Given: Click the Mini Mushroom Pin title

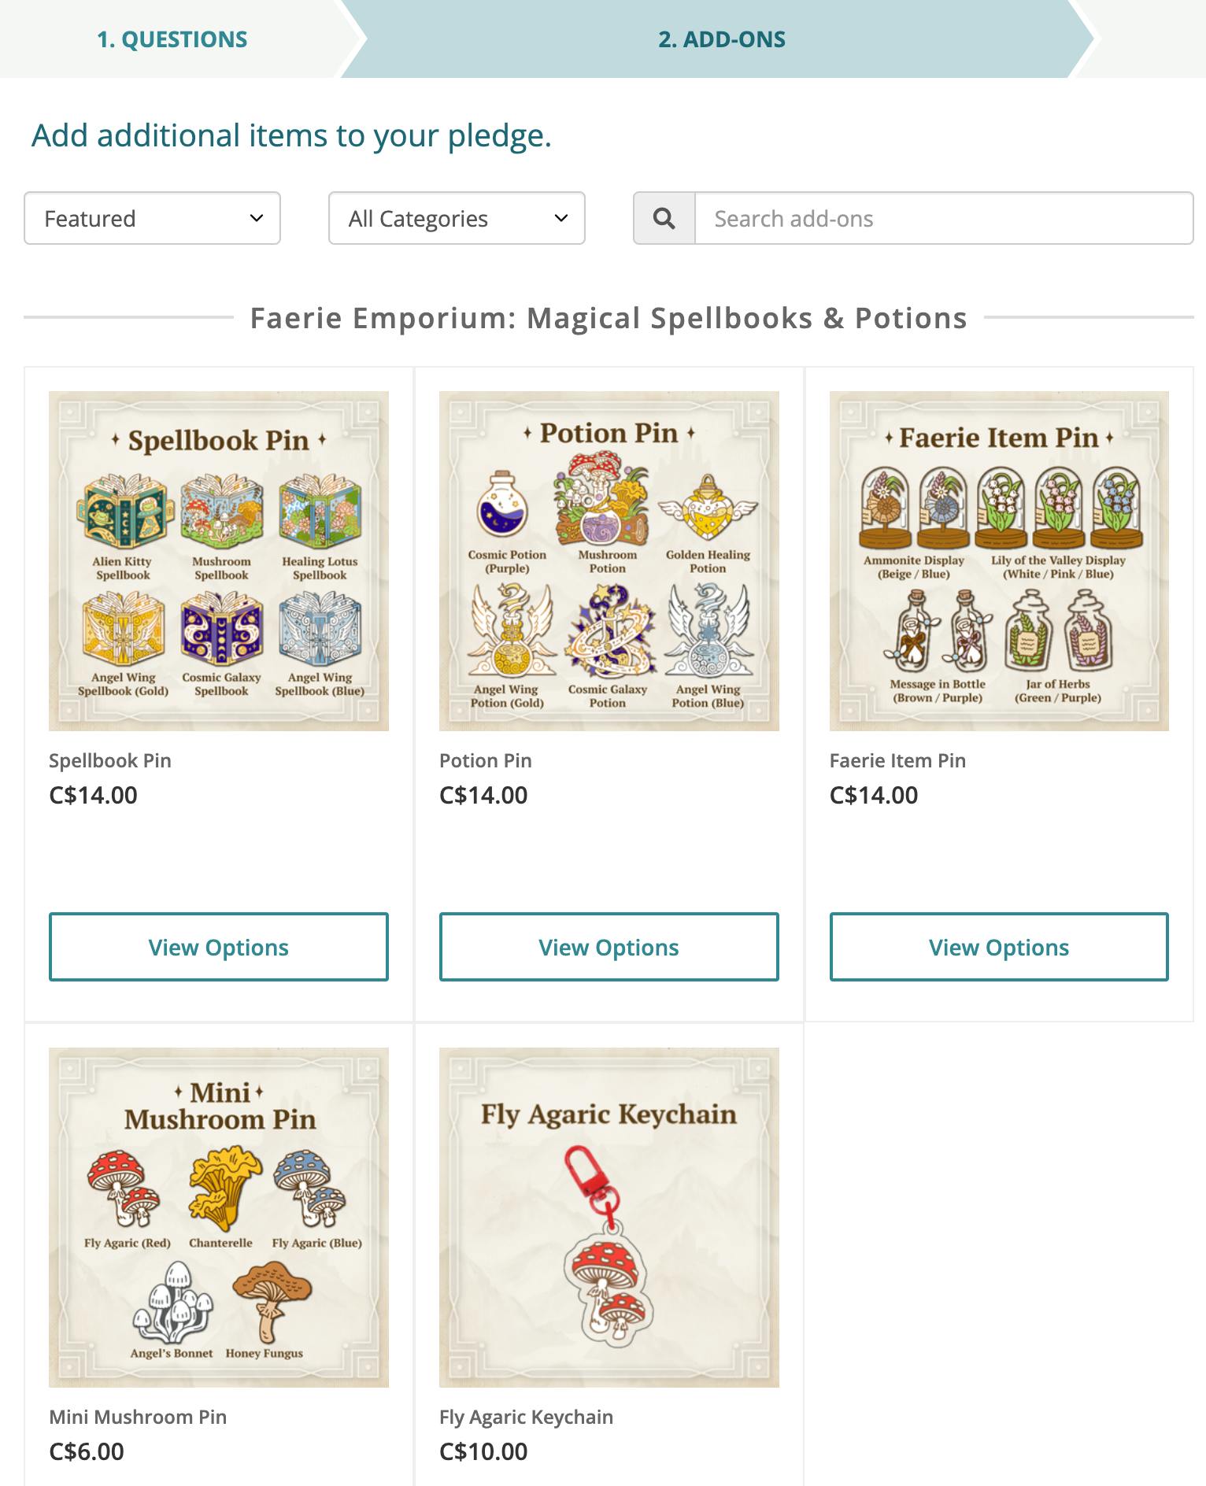Looking at the screenshot, I should click(x=138, y=1417).
